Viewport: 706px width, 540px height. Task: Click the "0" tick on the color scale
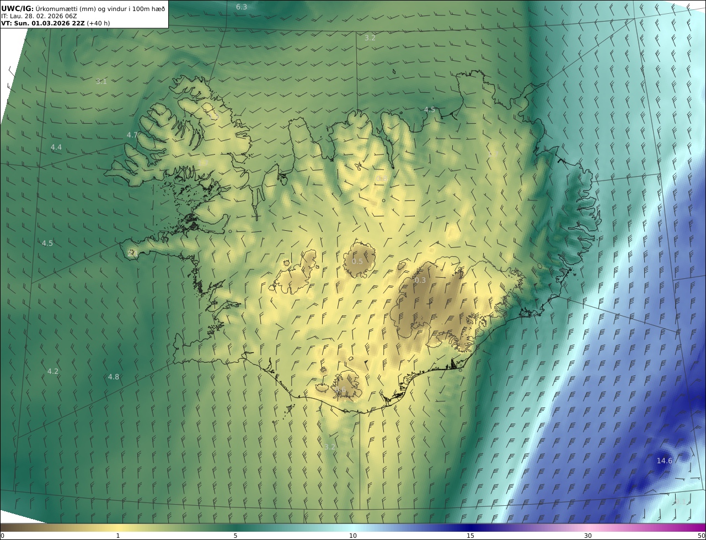coord(2,536)
